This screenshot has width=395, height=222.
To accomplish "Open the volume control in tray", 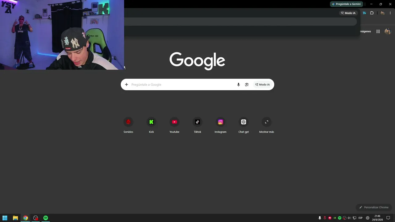I will (x=349, y=218).
